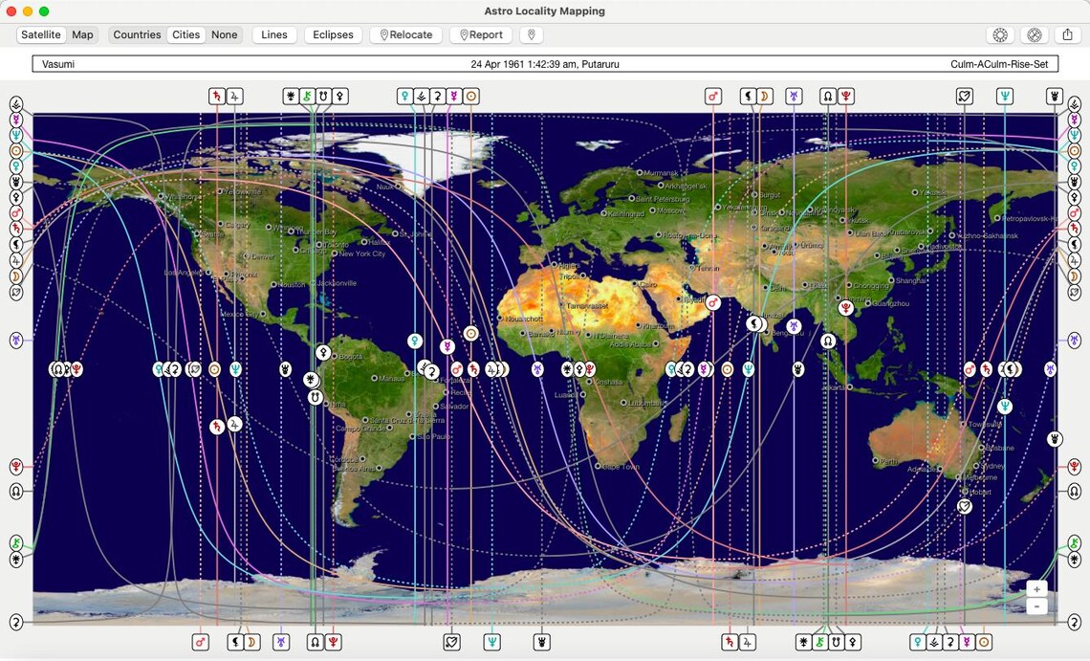Click the Saturn glyph marker over South America
This screenshot has width=1090, height=661.
click(x=217, y=427)
